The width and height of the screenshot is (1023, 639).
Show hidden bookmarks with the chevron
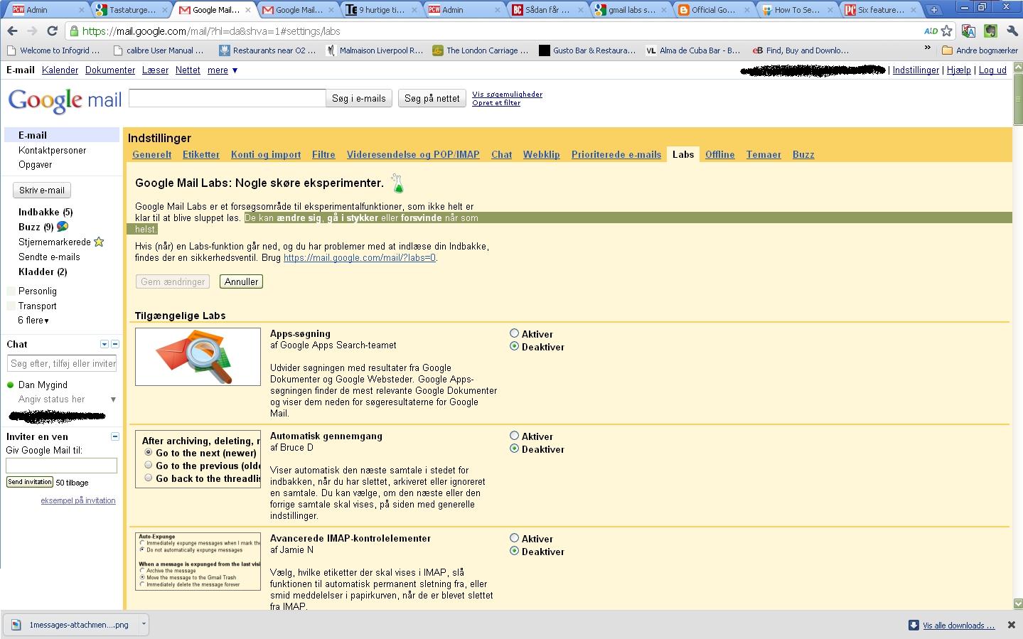tap(927, 48)
